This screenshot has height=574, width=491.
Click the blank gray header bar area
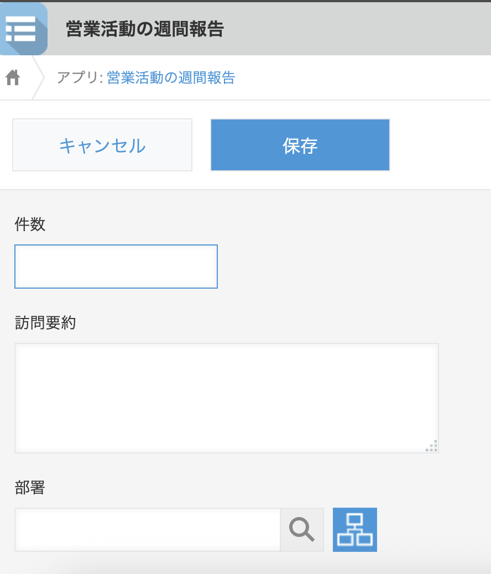[359, 29]
